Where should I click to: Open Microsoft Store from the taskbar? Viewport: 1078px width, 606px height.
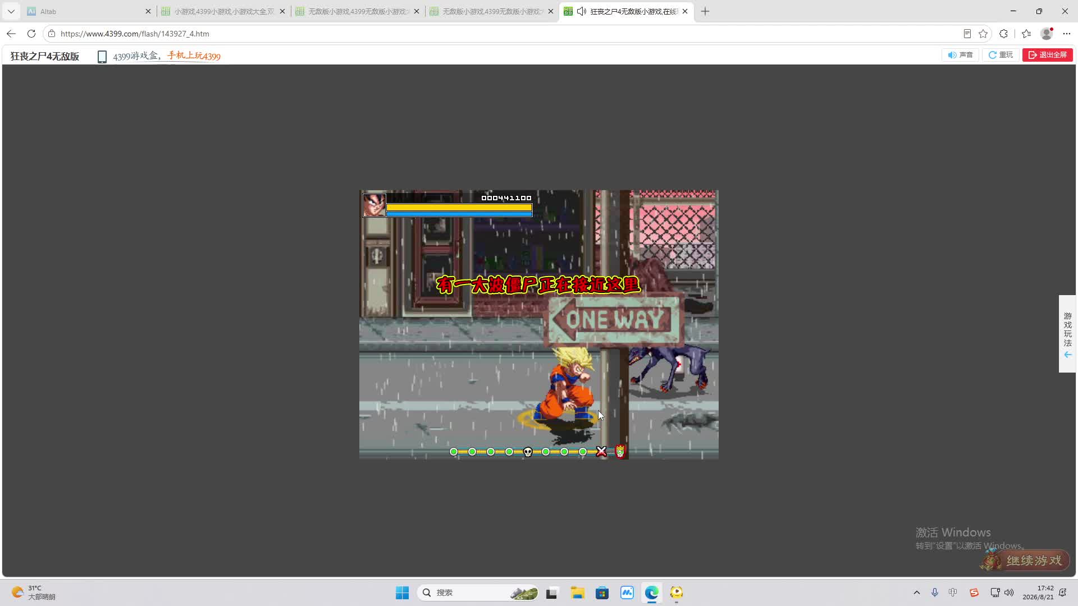click(602, 593)
